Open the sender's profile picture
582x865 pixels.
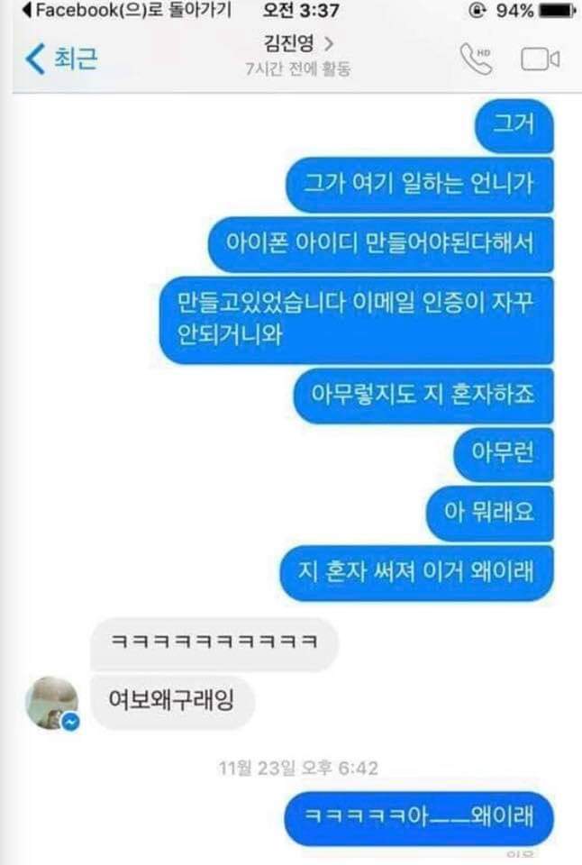tap(52, 703)
